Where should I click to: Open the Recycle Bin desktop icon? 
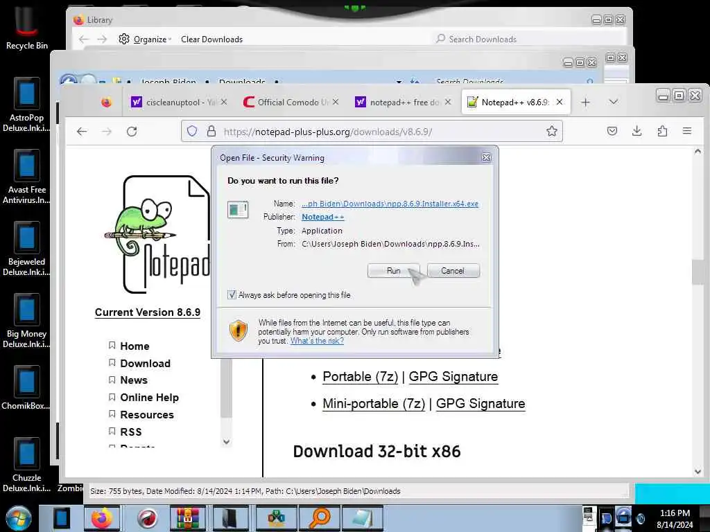click(27, 26)
